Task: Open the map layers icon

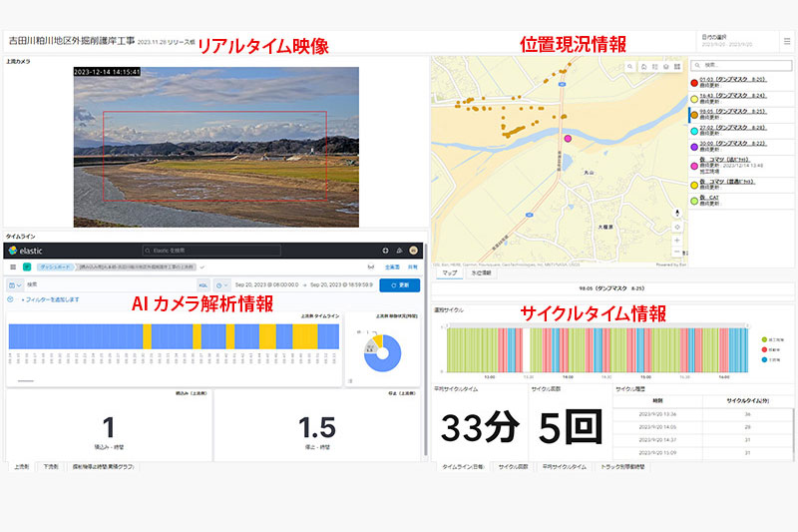Action: pos(665,67)
